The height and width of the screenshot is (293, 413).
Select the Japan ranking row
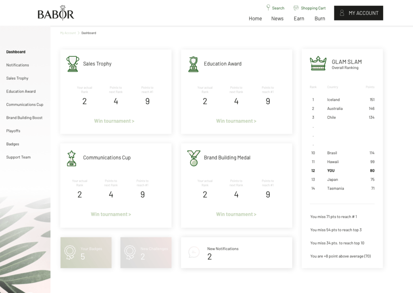coord(342,180)
